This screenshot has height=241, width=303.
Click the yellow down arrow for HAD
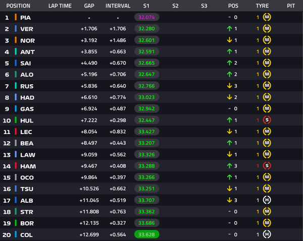(x=229, y=97)
